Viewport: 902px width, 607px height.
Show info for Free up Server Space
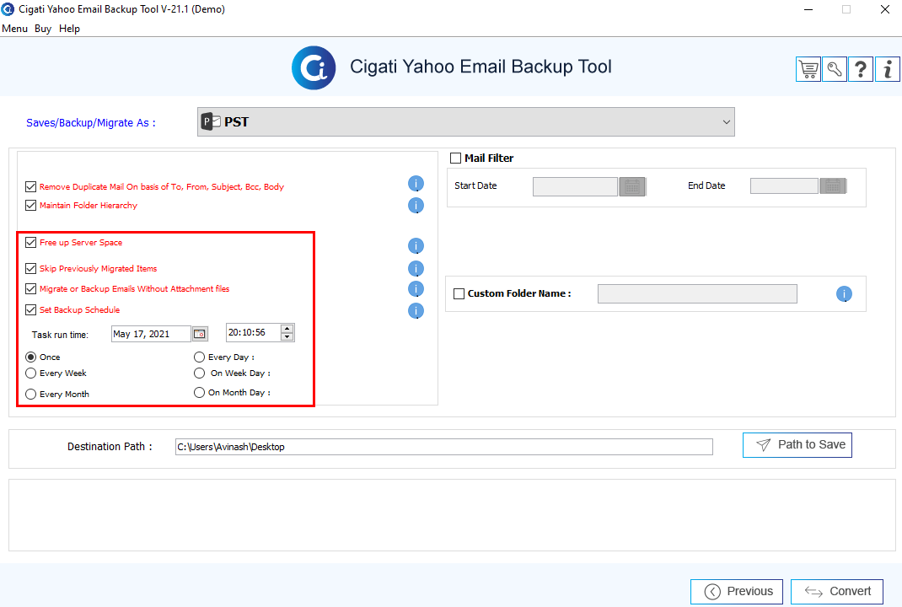coord(416,246)
